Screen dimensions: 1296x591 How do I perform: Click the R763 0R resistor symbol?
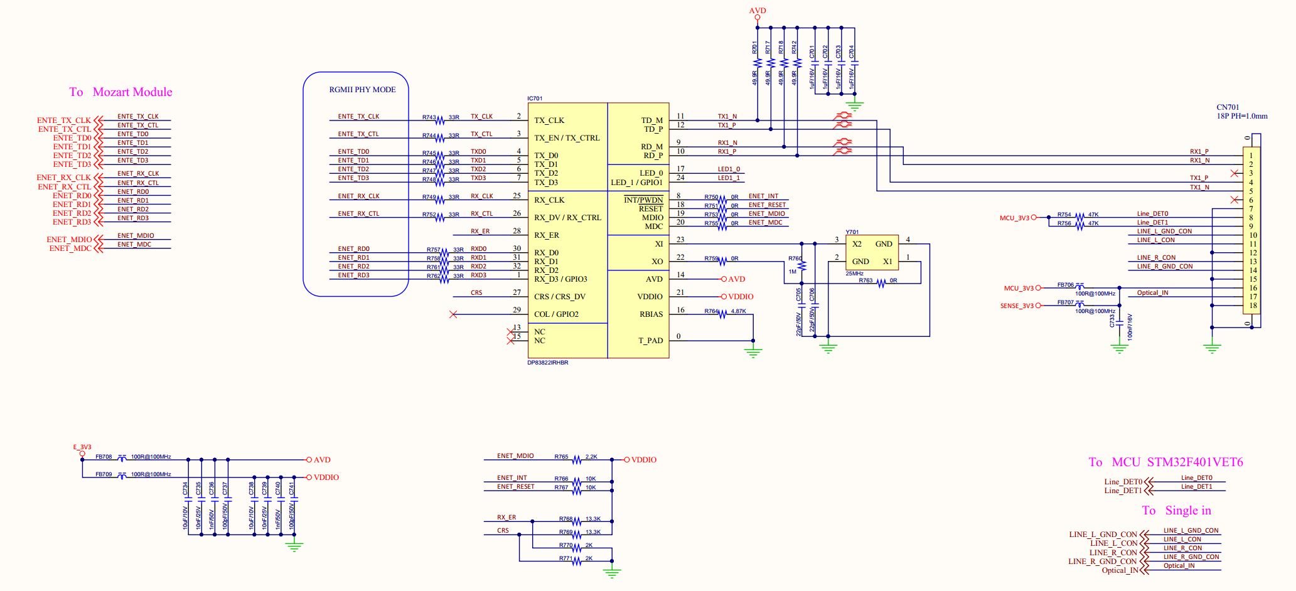881,284
